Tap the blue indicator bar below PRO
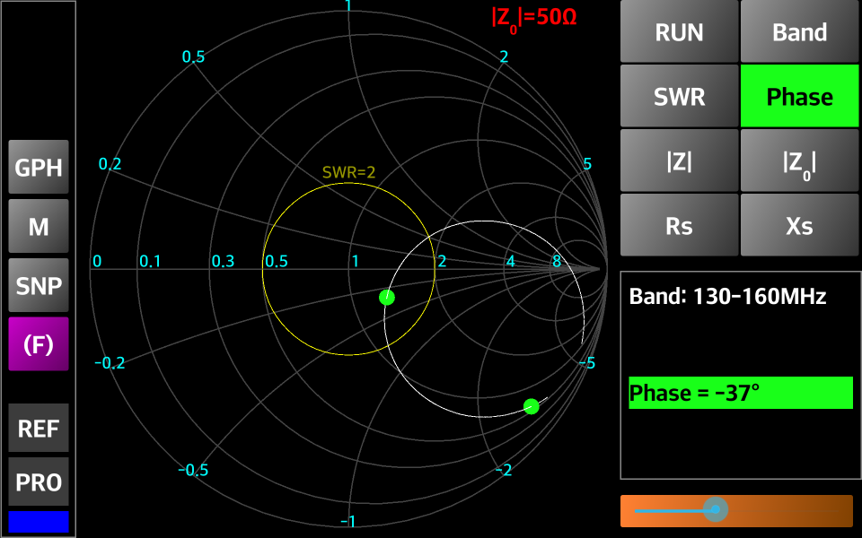 (39, 522)
